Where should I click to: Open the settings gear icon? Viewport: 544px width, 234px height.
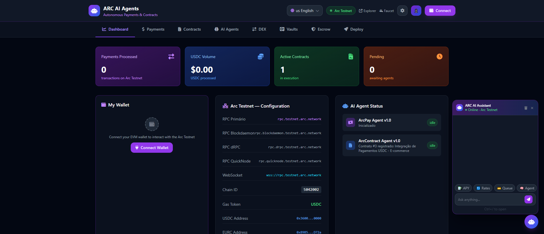(402, 11)
